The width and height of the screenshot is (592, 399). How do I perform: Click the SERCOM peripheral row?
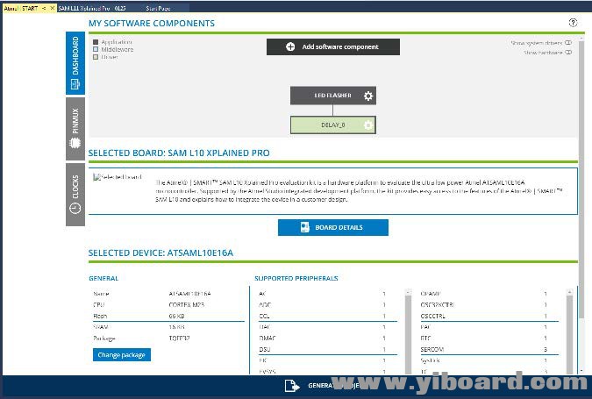(489, 350)
